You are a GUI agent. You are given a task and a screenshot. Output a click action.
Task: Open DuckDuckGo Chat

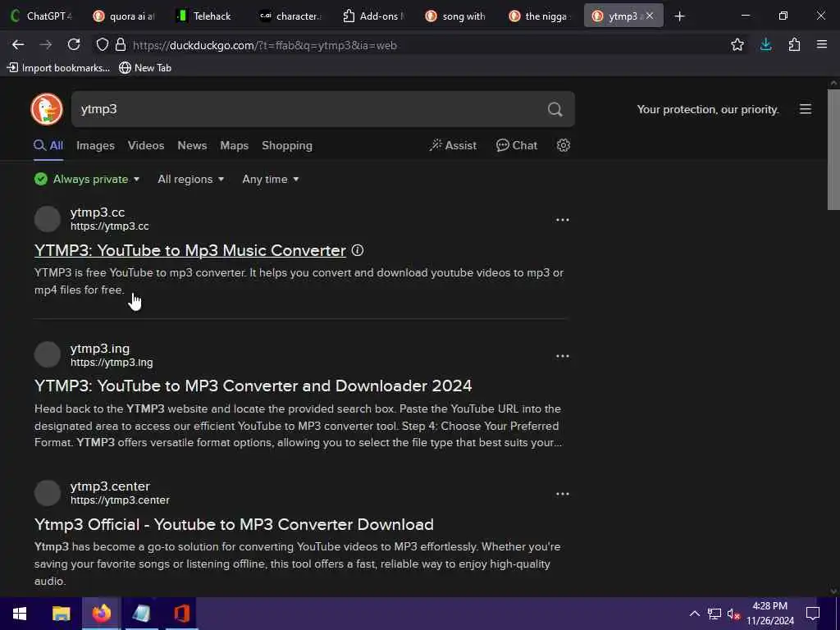(517, 145)
